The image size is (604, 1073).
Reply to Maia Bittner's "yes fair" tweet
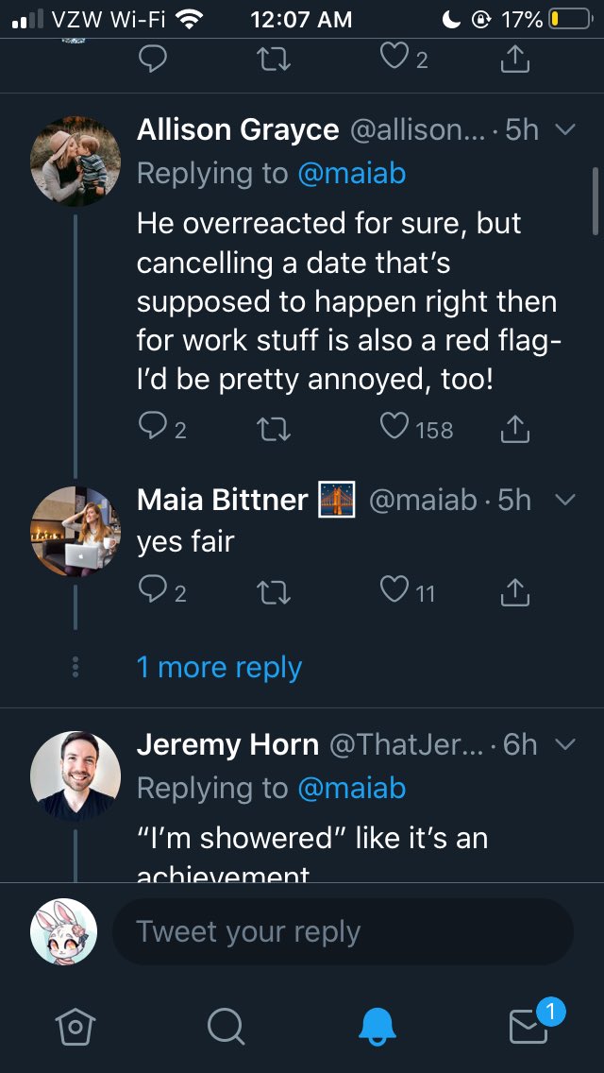click(153, 590)
